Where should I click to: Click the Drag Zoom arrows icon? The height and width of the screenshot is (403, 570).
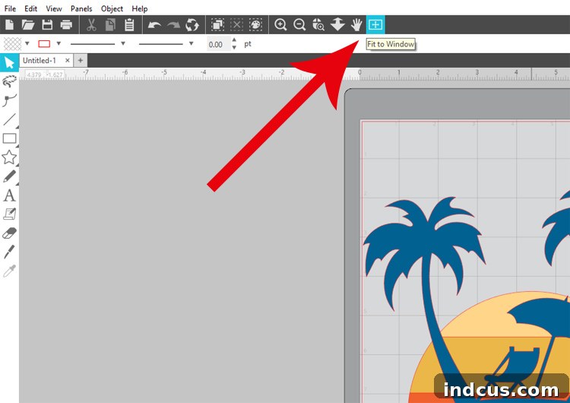click(337, 25)
